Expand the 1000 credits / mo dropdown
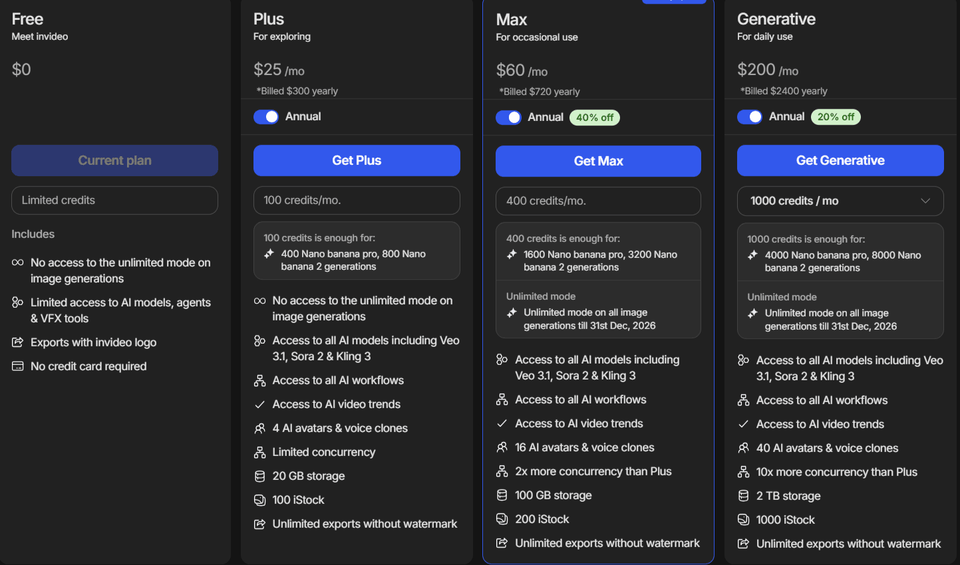 point(840,201)
